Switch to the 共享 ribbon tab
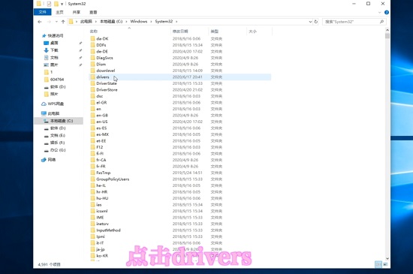The image size is (413, 274). click(x=77, y=12)
